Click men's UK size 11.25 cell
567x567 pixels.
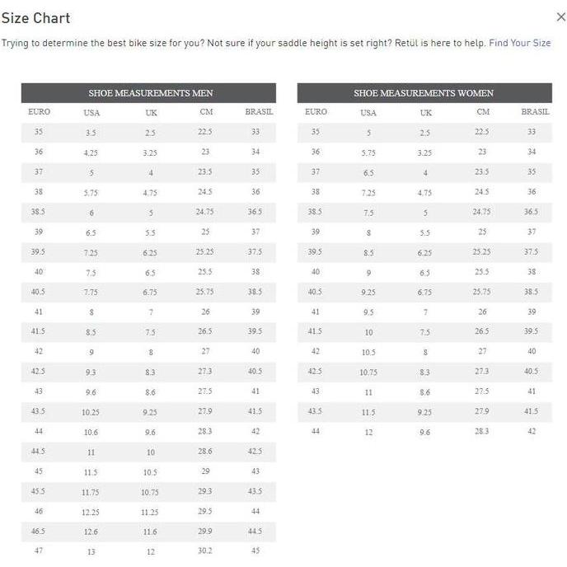150,513
